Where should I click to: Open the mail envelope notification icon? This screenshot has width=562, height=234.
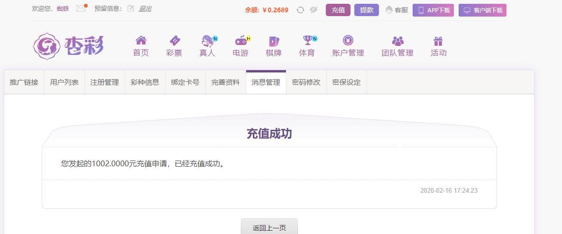point(82,8)
